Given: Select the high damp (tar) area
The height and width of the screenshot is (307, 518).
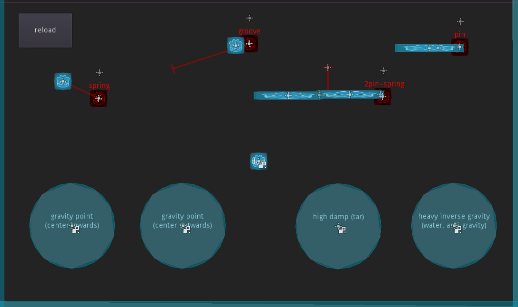Looking at the screenshot, I should click(338, 226).
